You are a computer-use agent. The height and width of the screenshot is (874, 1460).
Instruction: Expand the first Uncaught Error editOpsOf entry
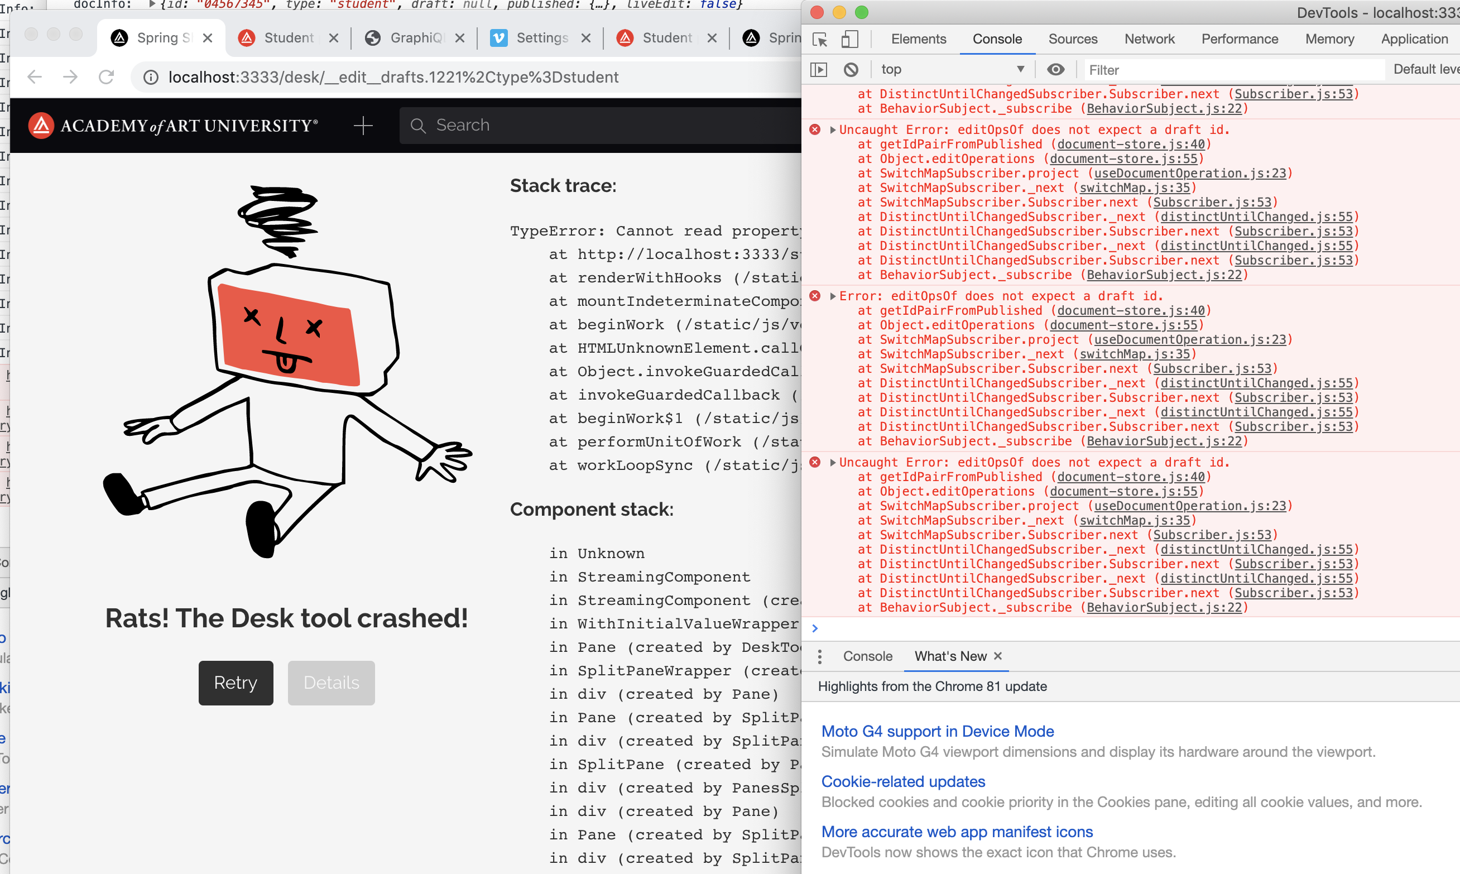(x=833, y=129)
